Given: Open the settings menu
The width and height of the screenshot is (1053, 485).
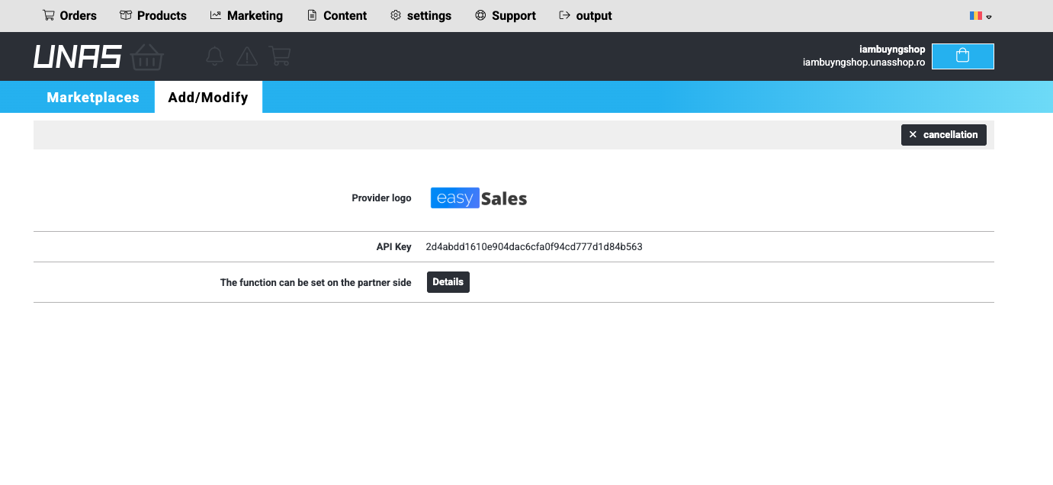Looking at the screenshot, I should point(421,15).
